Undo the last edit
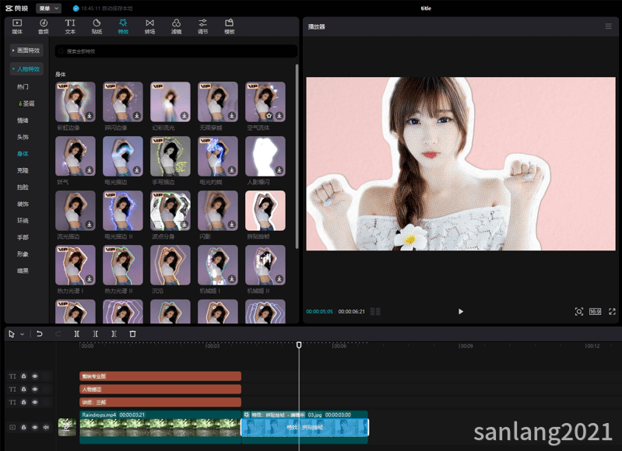 (39, 334)
